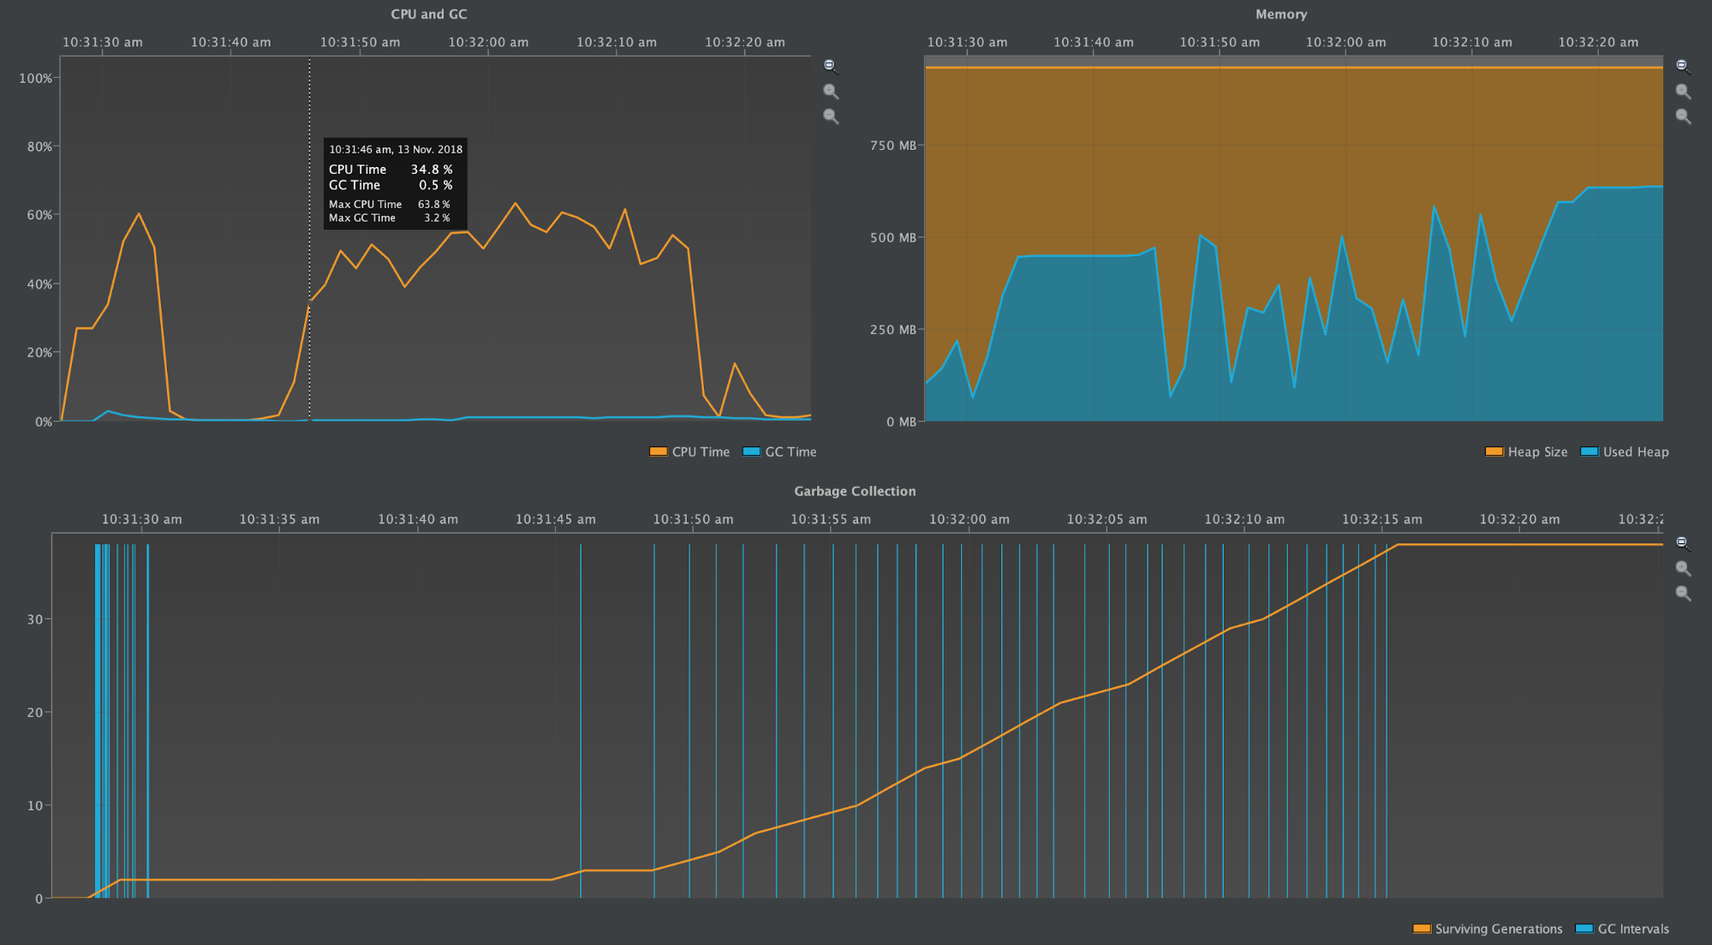
Task: Click the Memory chart title
Action: coord(1281,15)
